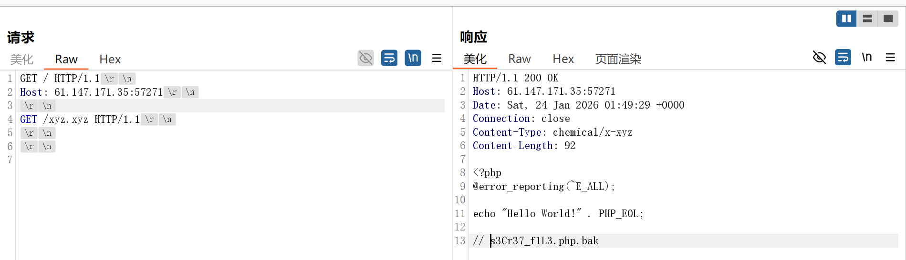This screenshot has height=260, width=906.
Task: Click the response Host header line
Action: pos(544,91)
